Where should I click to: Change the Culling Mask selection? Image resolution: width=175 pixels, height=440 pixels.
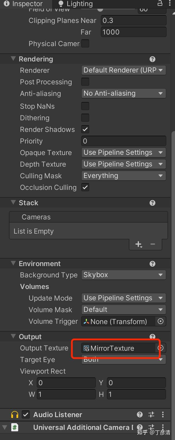124,176
